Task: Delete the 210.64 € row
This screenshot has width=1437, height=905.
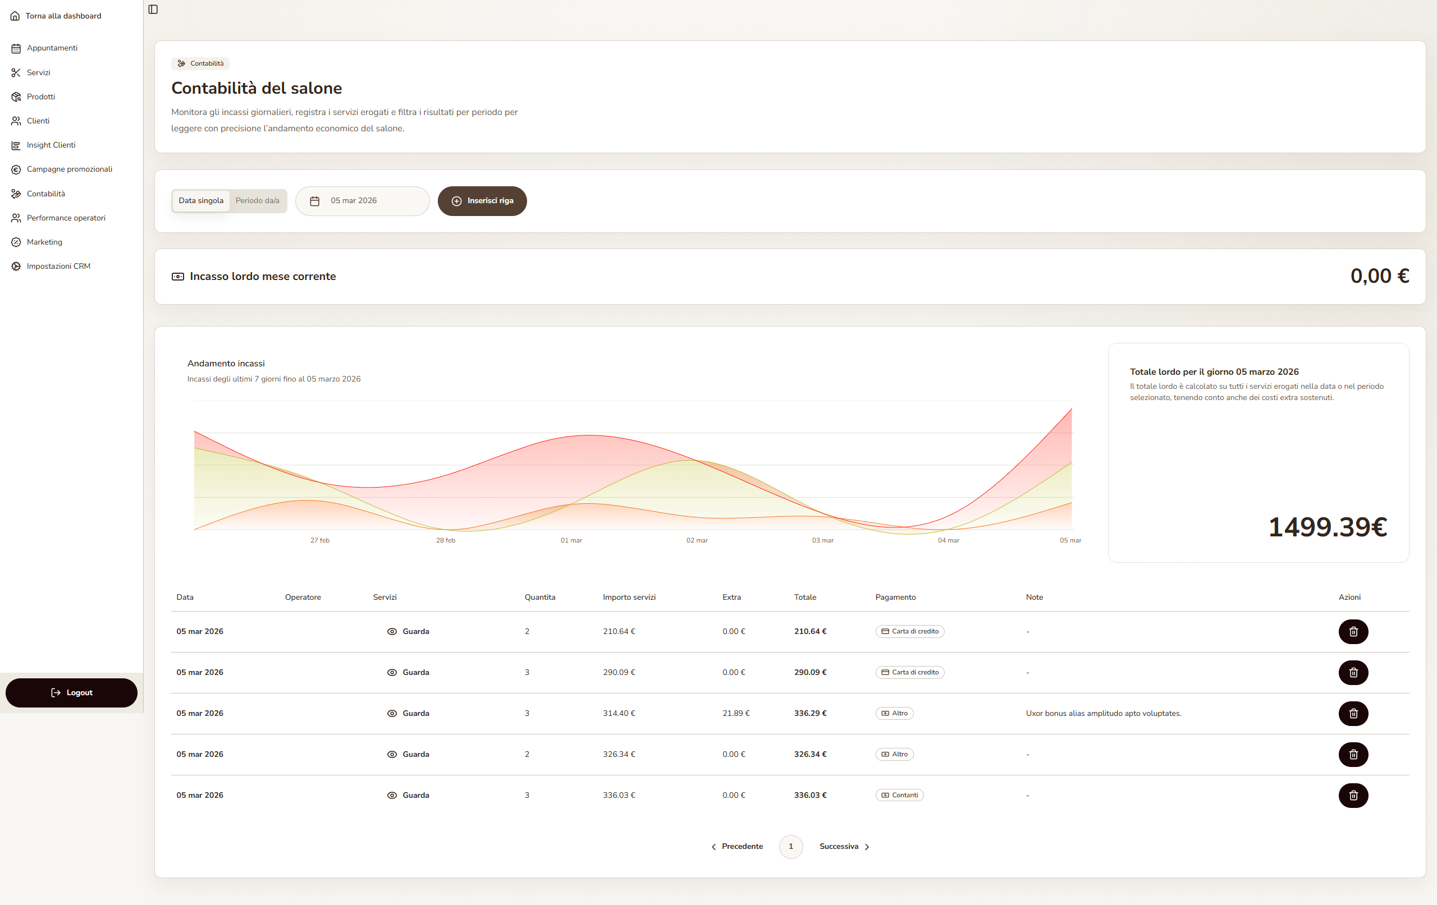Action: 1353,631
